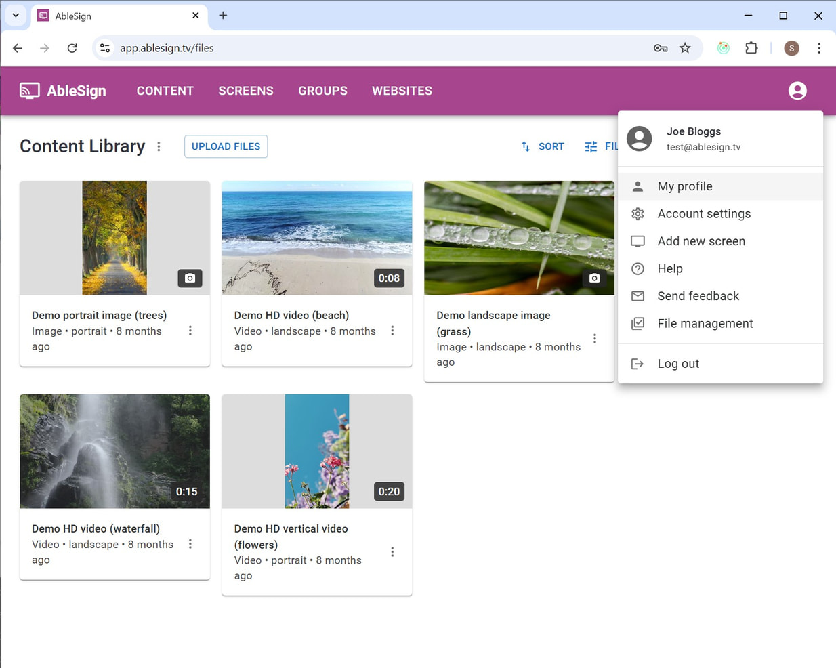
Task: Open the Websites tab
Action: click(402, 91)
